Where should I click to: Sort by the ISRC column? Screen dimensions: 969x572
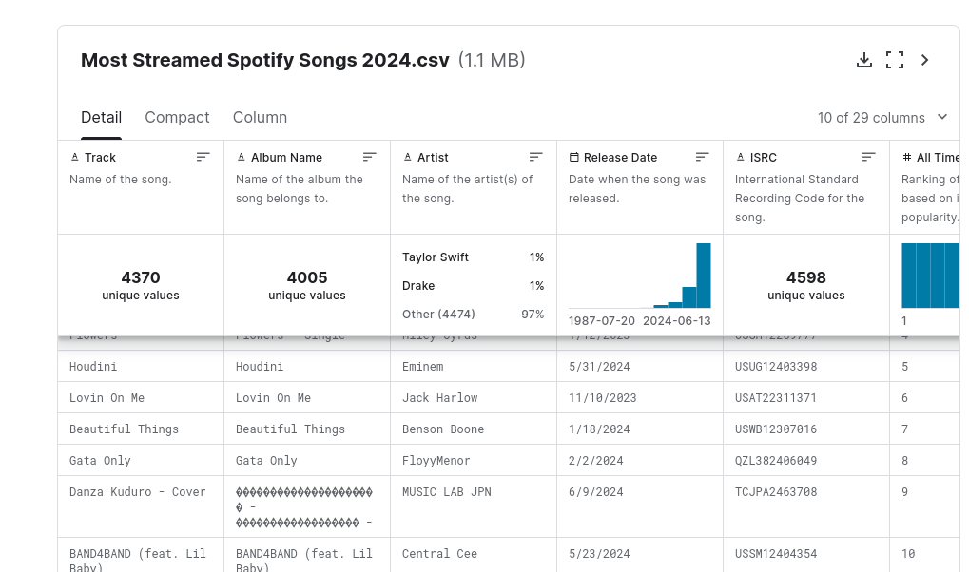point(869,157)
